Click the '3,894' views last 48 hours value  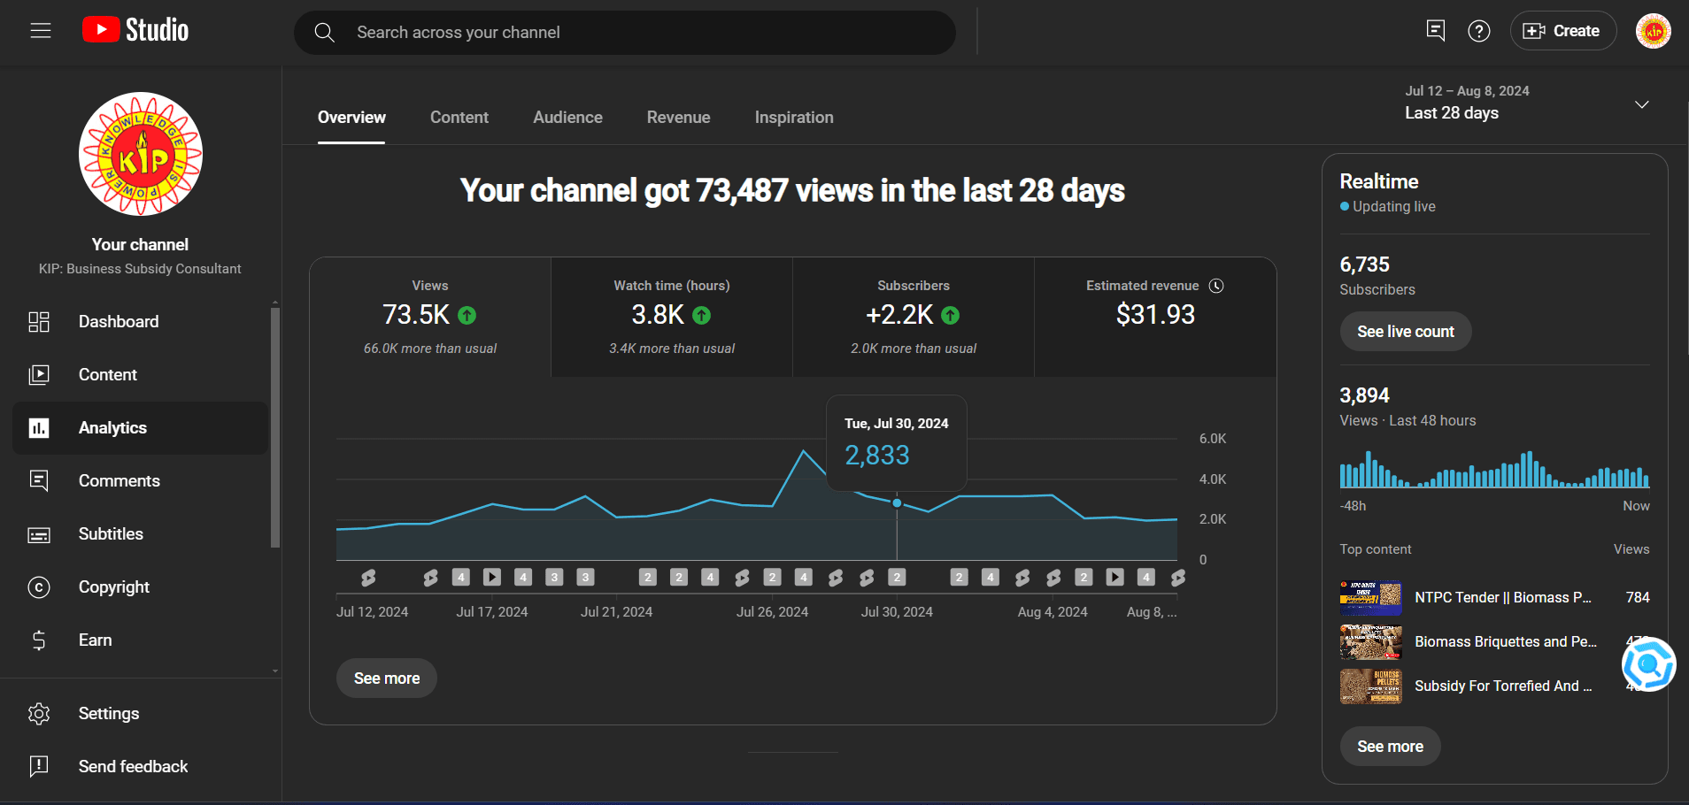click(1365, 395)
